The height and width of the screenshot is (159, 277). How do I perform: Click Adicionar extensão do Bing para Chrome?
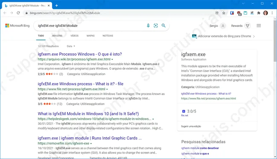[x=224, y=36]
